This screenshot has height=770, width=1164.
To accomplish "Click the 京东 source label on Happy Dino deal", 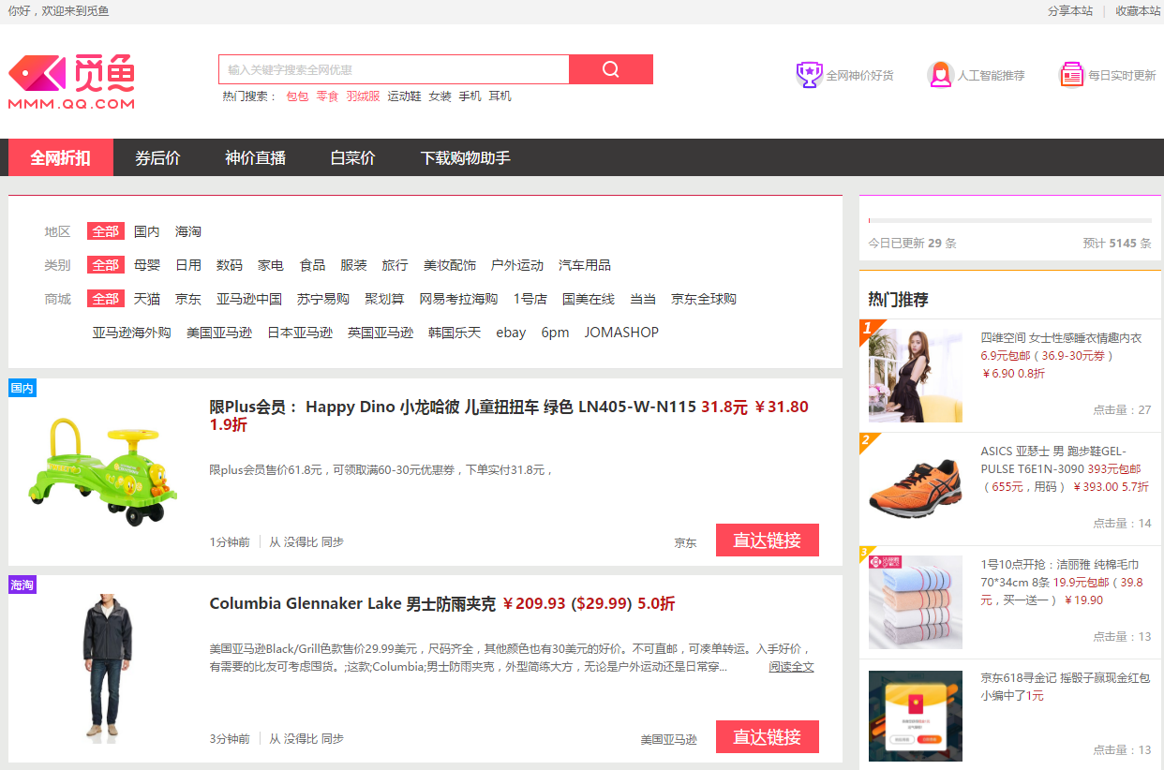I will click(686, 542).
